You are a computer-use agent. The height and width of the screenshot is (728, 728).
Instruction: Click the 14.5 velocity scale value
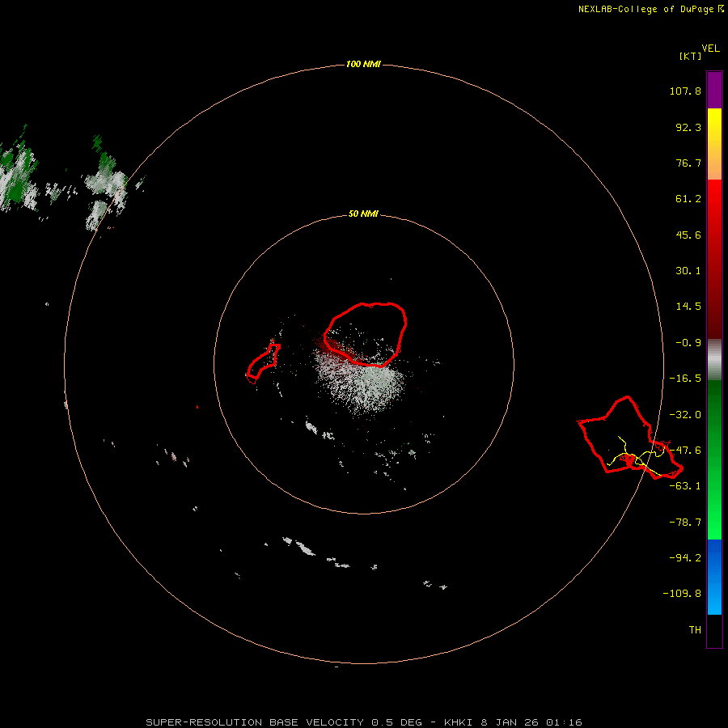point(688,307)
